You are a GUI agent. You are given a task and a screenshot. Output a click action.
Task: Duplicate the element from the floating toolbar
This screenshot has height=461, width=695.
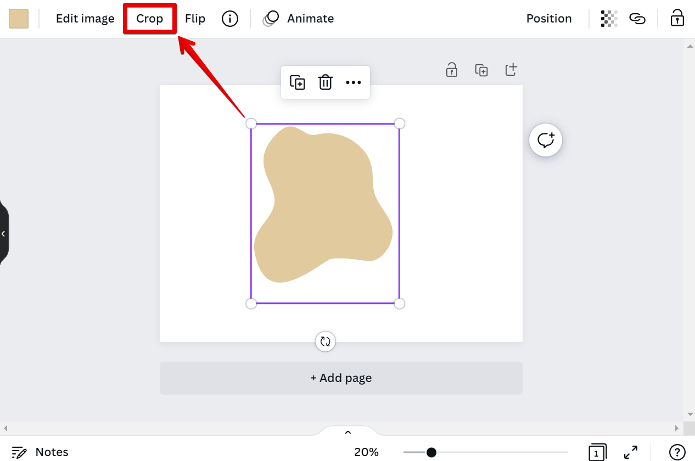tap(298, 82)
